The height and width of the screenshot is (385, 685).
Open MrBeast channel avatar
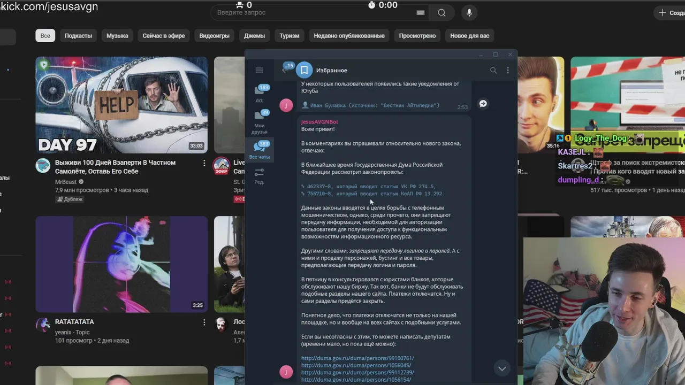(43, 166)
